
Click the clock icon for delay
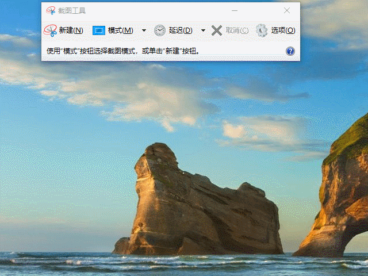[160, 30]
